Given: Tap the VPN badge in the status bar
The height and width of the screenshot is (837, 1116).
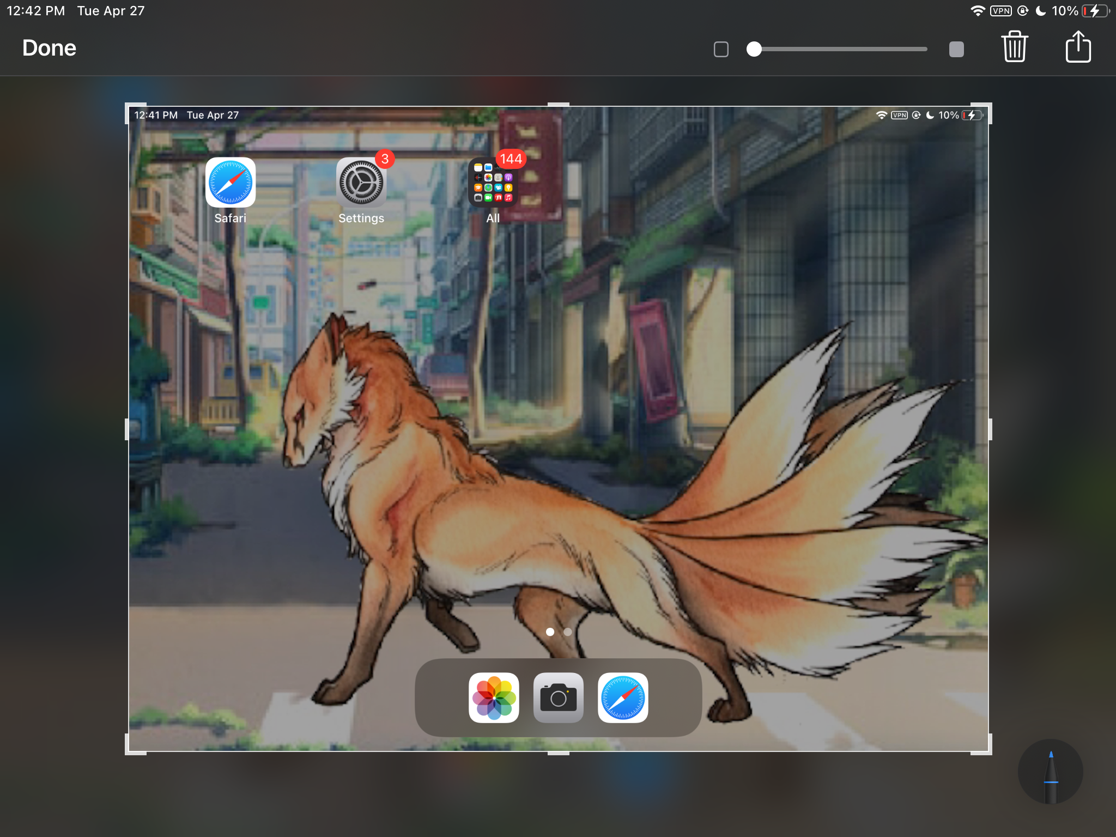Looking at the screenshot, I should (x=1002, y=10).
